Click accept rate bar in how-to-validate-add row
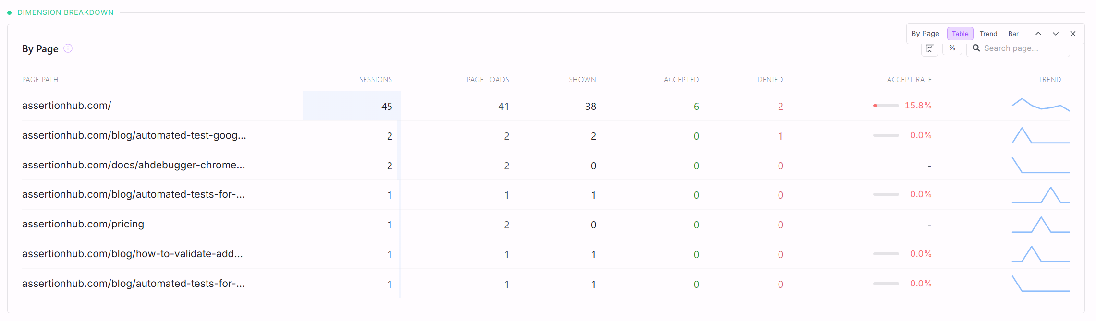 886,254
